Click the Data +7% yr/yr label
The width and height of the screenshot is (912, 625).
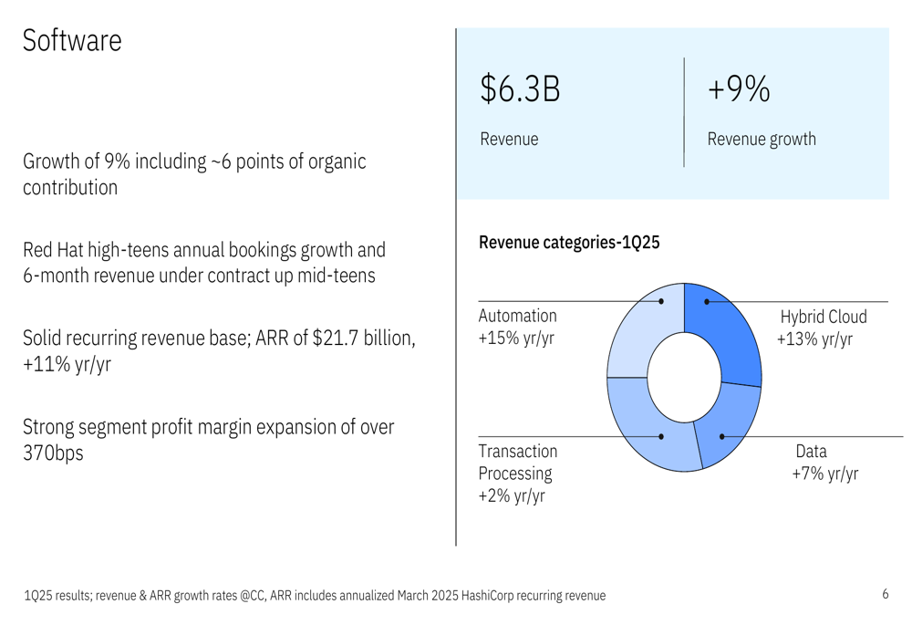[824, 462]
